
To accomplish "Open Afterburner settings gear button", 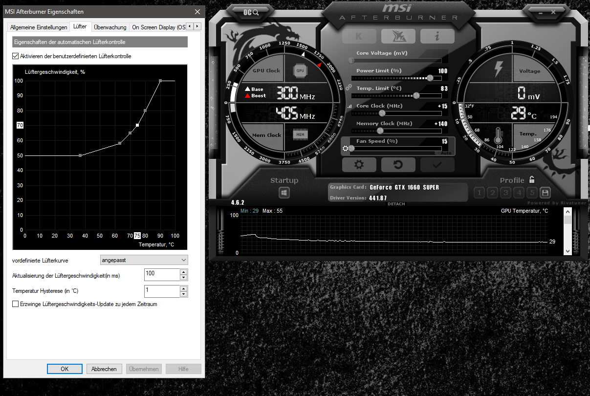I will point(359,165).
